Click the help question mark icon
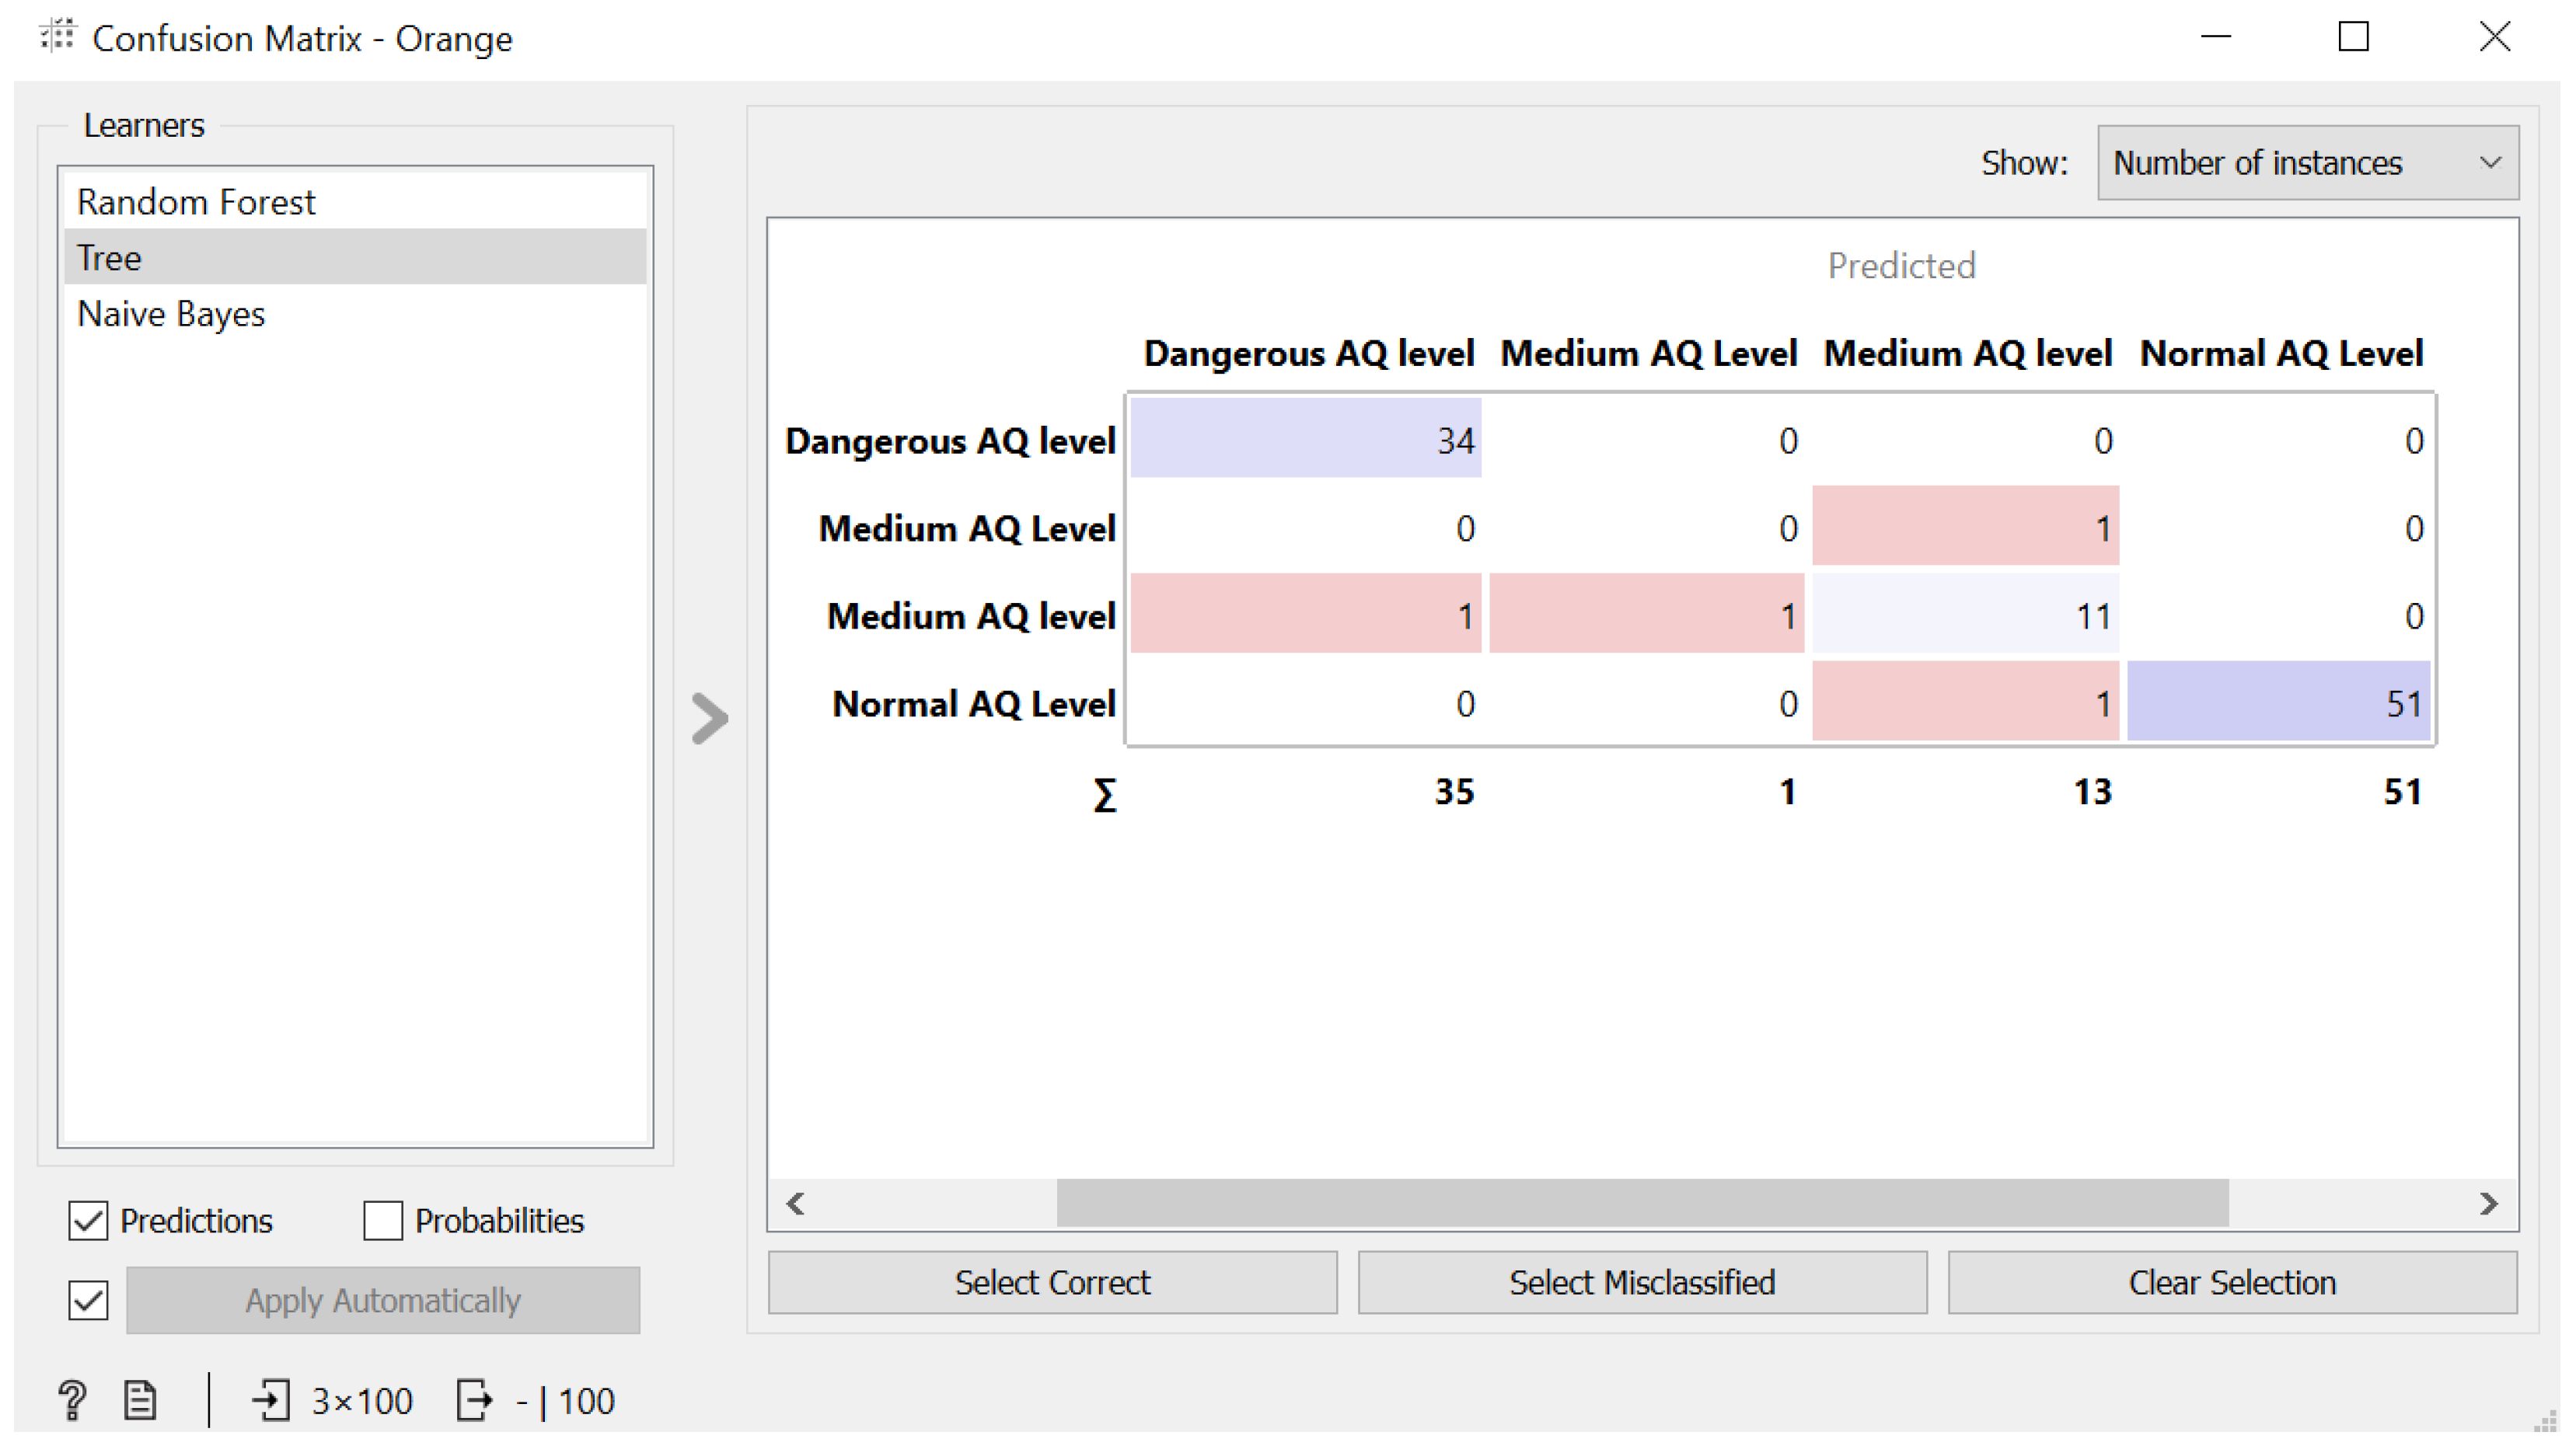The image size is (2576, 1446). (x=72, y=1400)
